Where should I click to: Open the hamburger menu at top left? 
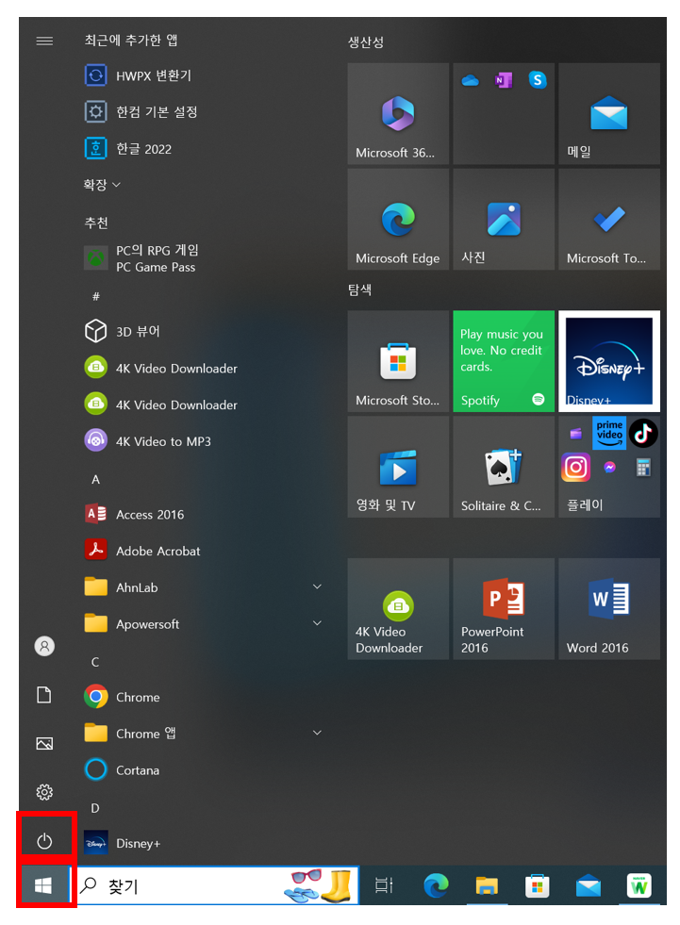[44, 41]
